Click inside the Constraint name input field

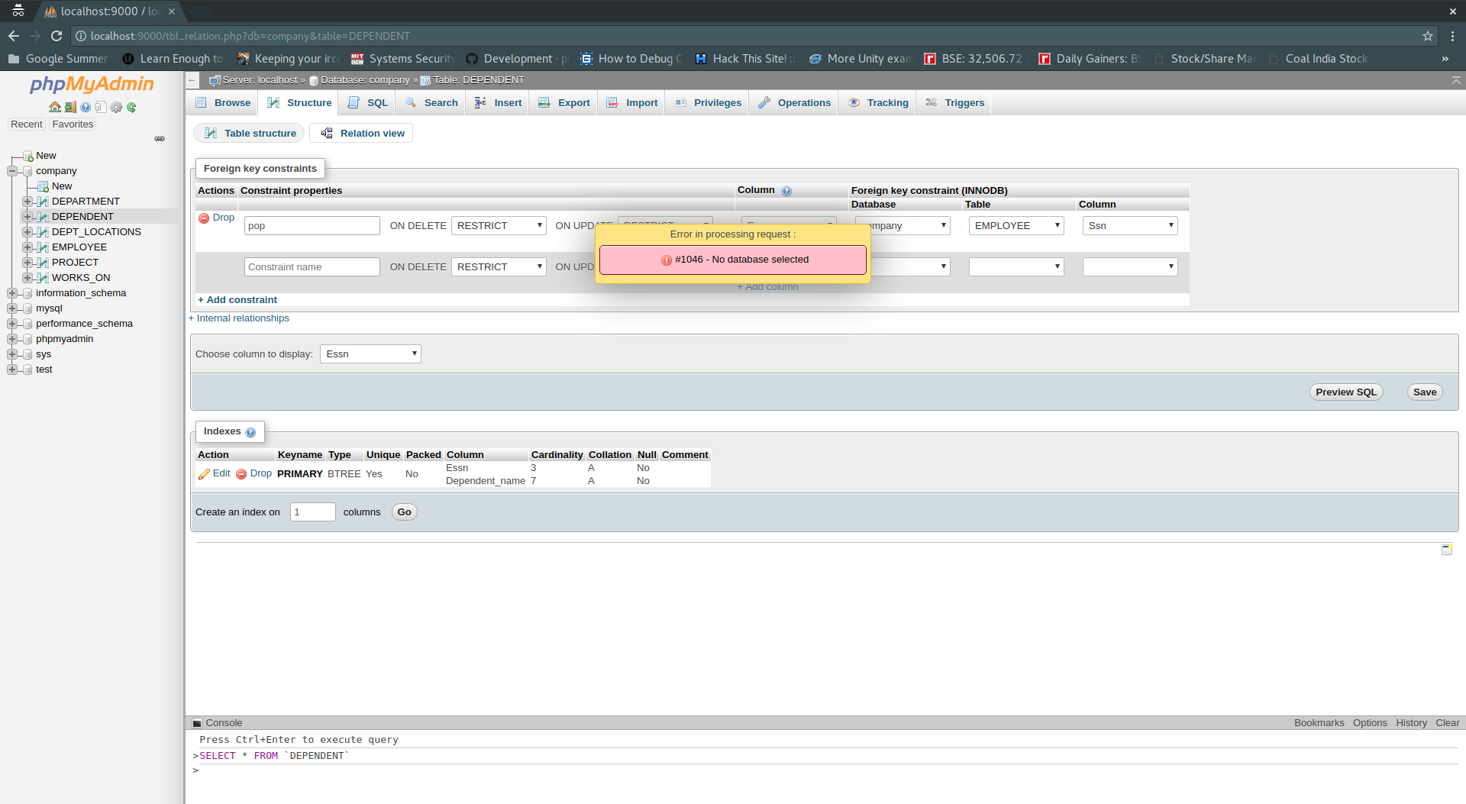pyautogui.click(x=312, y=266)
